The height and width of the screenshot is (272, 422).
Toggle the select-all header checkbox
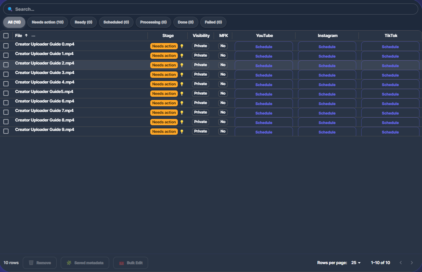tap(6, 36)
